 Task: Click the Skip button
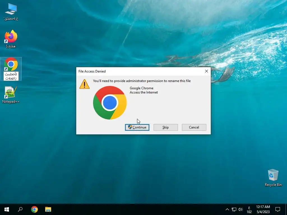pos(166,127)
